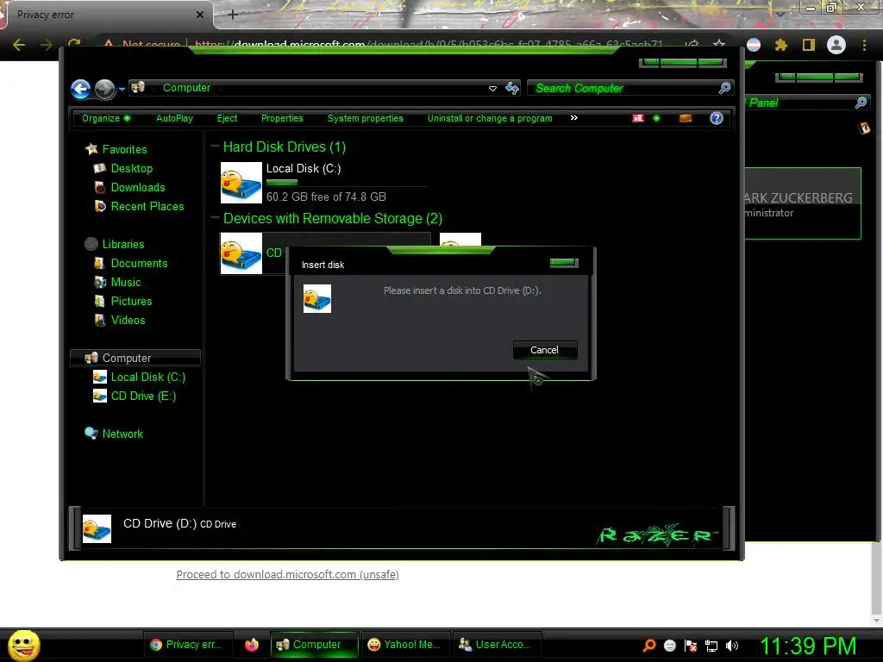Click the Not secure warning in Chrome

(x=141, y=44)
